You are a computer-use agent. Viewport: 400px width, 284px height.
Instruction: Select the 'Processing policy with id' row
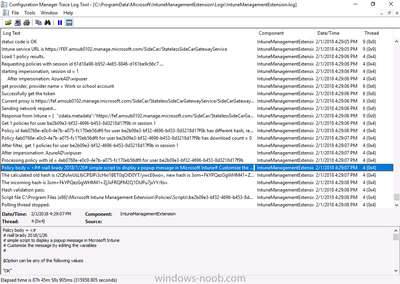pyautogui.click(x=197, y=160)
